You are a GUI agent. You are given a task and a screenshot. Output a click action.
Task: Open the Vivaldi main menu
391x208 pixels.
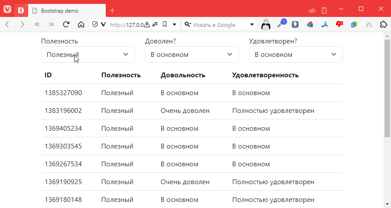click(7, 10)
